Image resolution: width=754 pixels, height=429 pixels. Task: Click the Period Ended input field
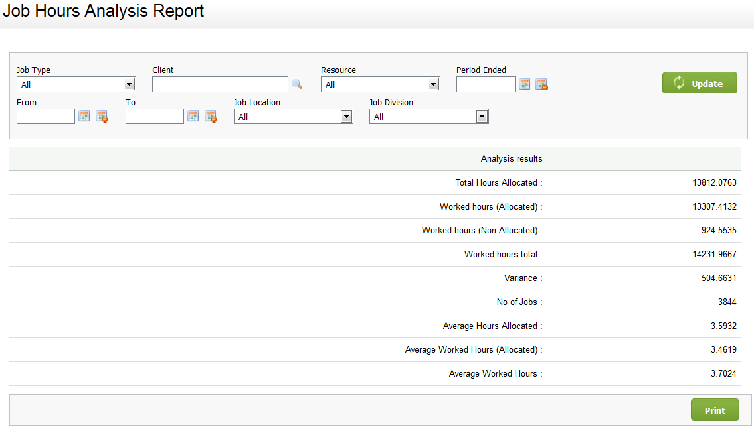pos(486,84)
